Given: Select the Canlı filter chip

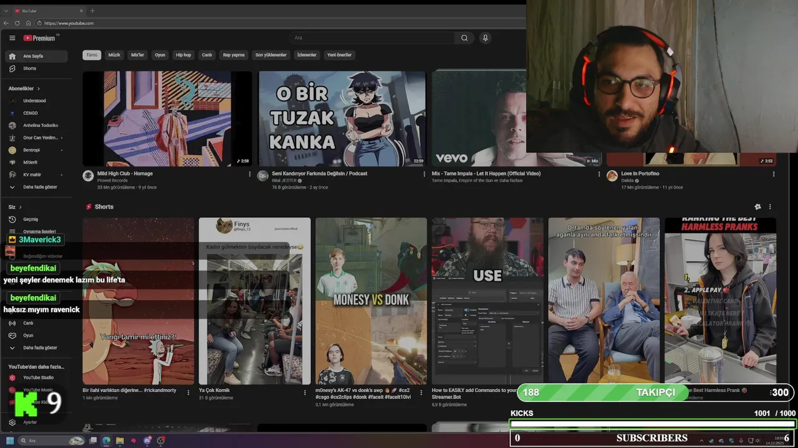Looking at the screenshot, I should (207, 55).
